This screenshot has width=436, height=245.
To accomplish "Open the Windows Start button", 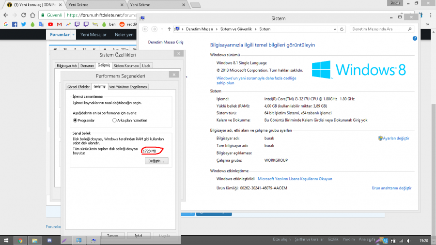I will 6,241.
